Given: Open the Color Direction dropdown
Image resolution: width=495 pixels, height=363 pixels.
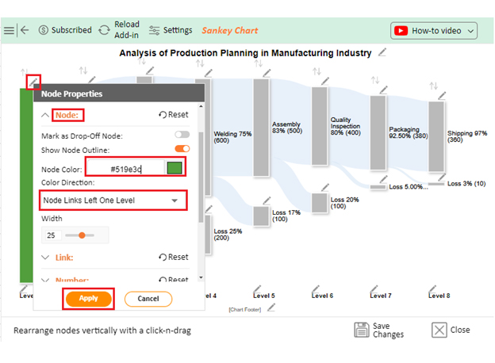Looking at the screenshot, I should pos(113,201).
